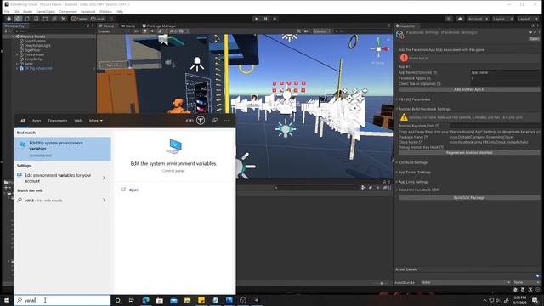Click the Facebook App Id field
This screenshot has width=544, height=306.
coord(505,78)
